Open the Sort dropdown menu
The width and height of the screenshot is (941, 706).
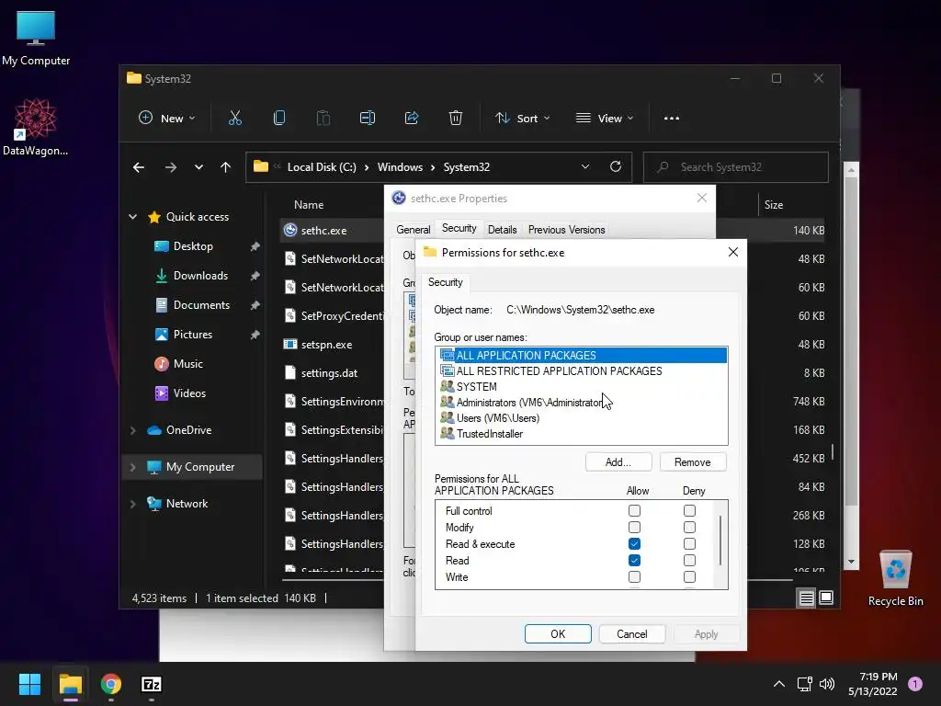pos(522,119)
